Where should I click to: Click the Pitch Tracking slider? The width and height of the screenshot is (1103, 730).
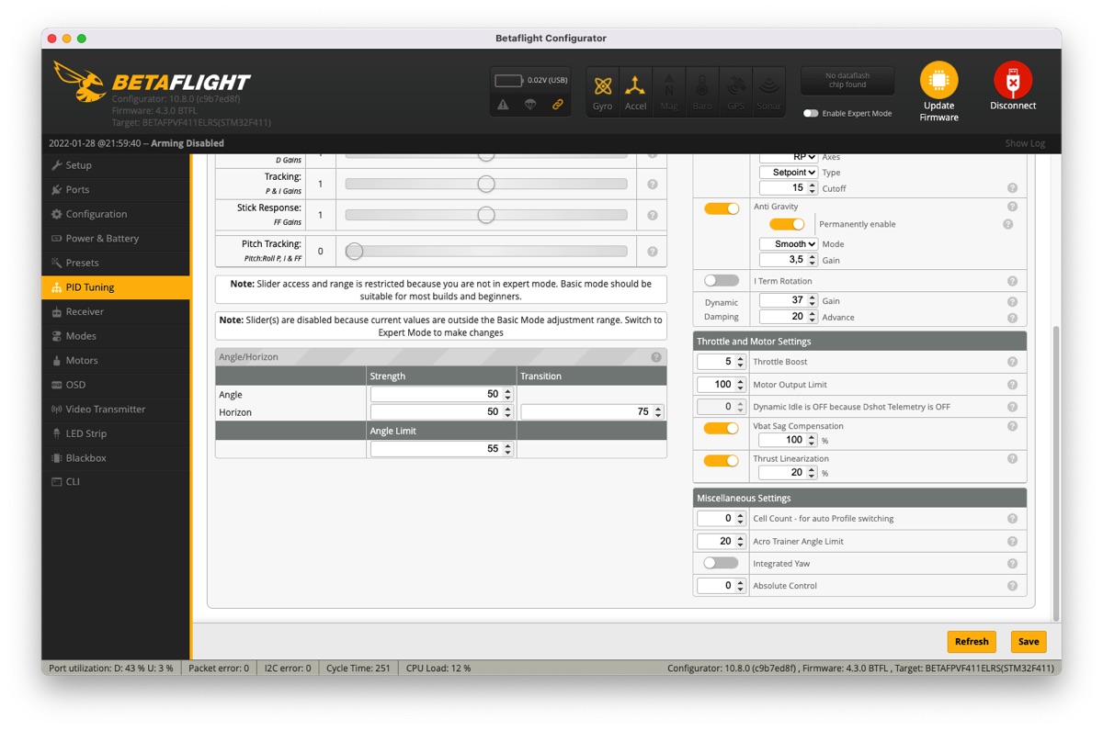(486, 251)
